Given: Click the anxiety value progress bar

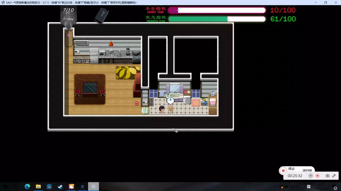Looking at the screenshot, I should [x=217, y=10].
